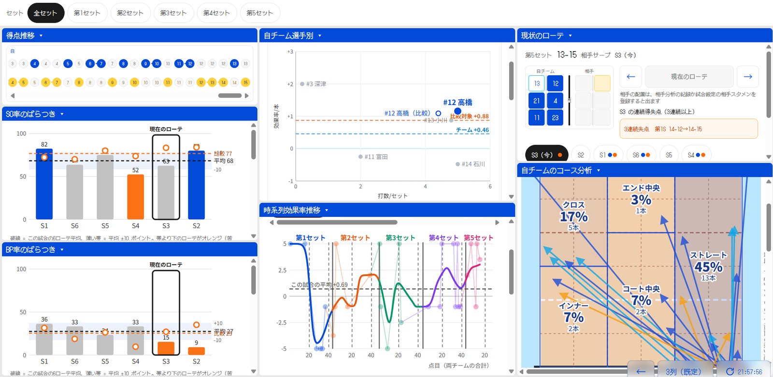Click left scroll arrow in 得点推移 panel
Viewport: 773px width, 377px height.
(x=13, y=95)
